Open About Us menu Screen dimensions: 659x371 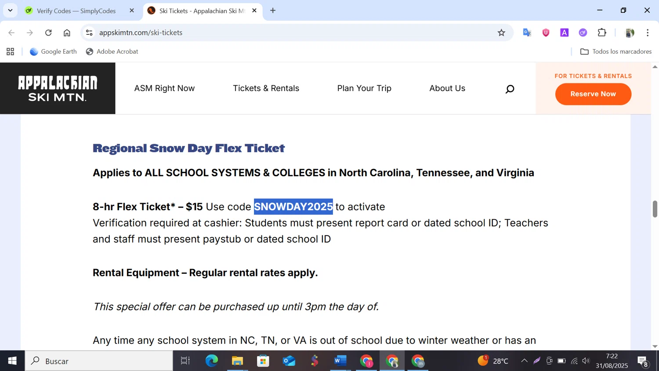click(x=447, y=88)
